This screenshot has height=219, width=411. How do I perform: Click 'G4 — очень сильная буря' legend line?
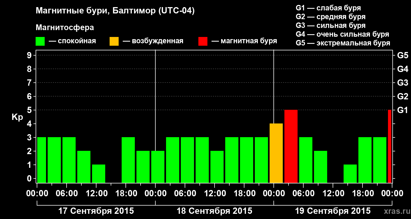pyautogui.click(x=342, y=34)
